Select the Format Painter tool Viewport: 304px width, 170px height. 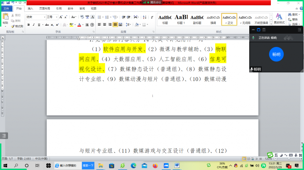(x=17, y=26)
